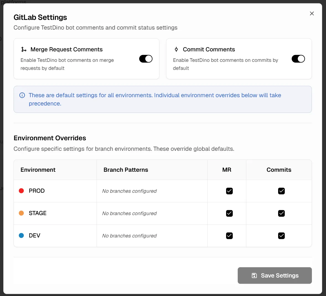Click the merge request branch icon
Image resolution: width=326 pixels, height=296 pixels.
click(24, 49)
